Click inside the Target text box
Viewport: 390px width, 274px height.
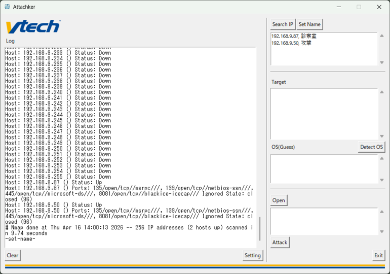click(324, 114)
